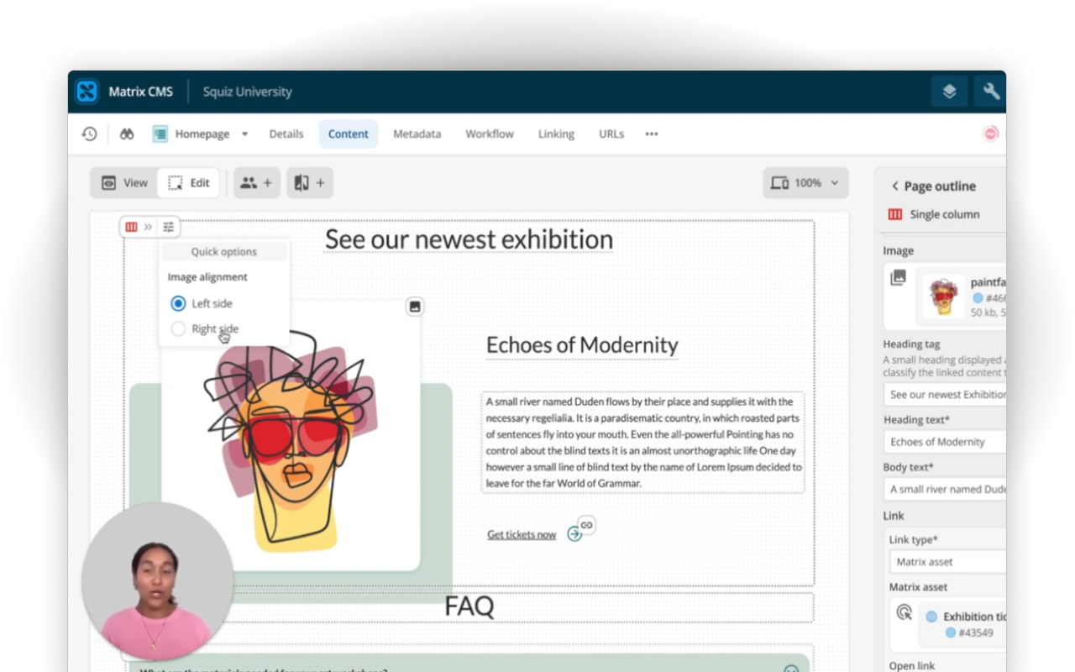Open the URLs tab
Viewport: 1075px width, 672px height.
611,134
